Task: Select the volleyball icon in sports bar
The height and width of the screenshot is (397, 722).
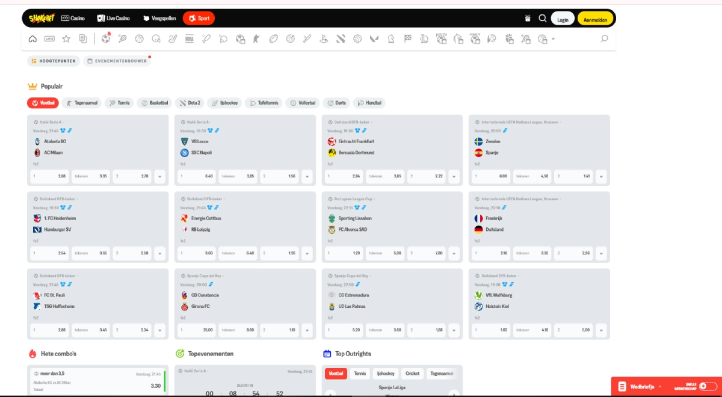Action: point(357,38)
